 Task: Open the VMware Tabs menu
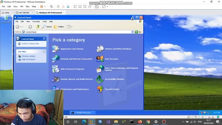coord(27,7)
